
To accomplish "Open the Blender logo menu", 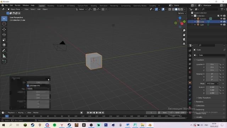I will [x=2, y=5].
